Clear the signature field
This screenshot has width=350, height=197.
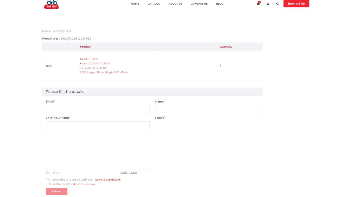pos(124,172)
